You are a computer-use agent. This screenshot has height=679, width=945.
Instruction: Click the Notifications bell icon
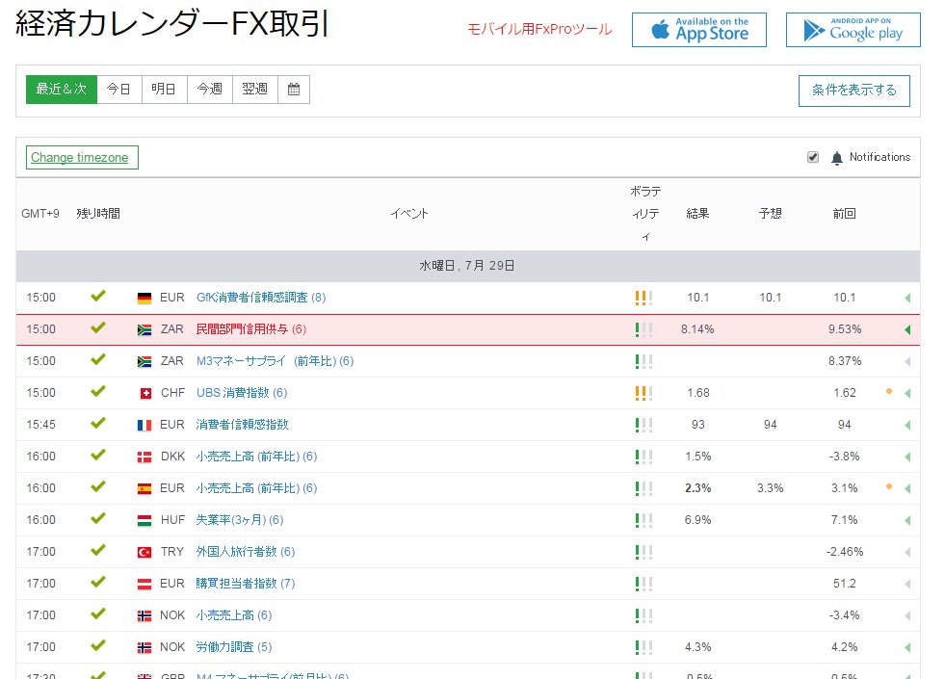click(x=836, y=157)
